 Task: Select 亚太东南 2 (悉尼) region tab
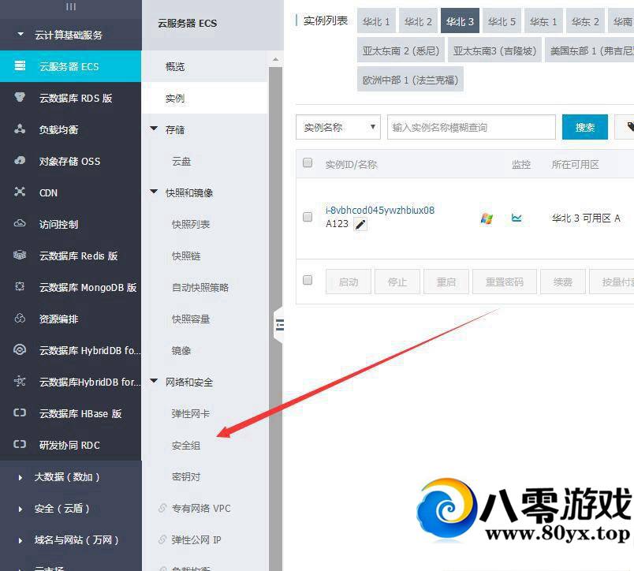(x=401, y=50)
